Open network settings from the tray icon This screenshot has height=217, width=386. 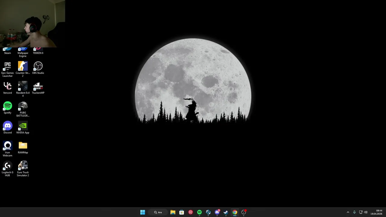(361, 212)
